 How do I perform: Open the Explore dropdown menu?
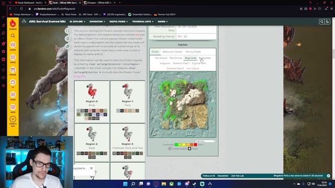click(77, 21)
